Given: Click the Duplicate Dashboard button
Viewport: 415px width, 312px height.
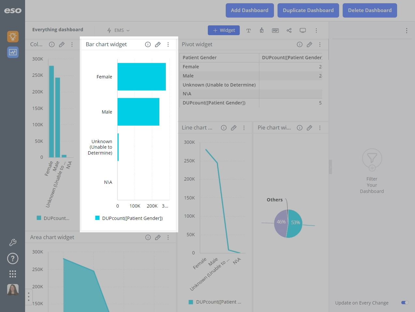Looking at the screenshot, I should coord(308,10).
